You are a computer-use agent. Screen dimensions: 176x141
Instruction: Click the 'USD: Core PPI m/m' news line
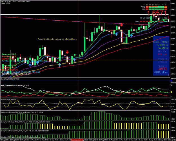21,72
